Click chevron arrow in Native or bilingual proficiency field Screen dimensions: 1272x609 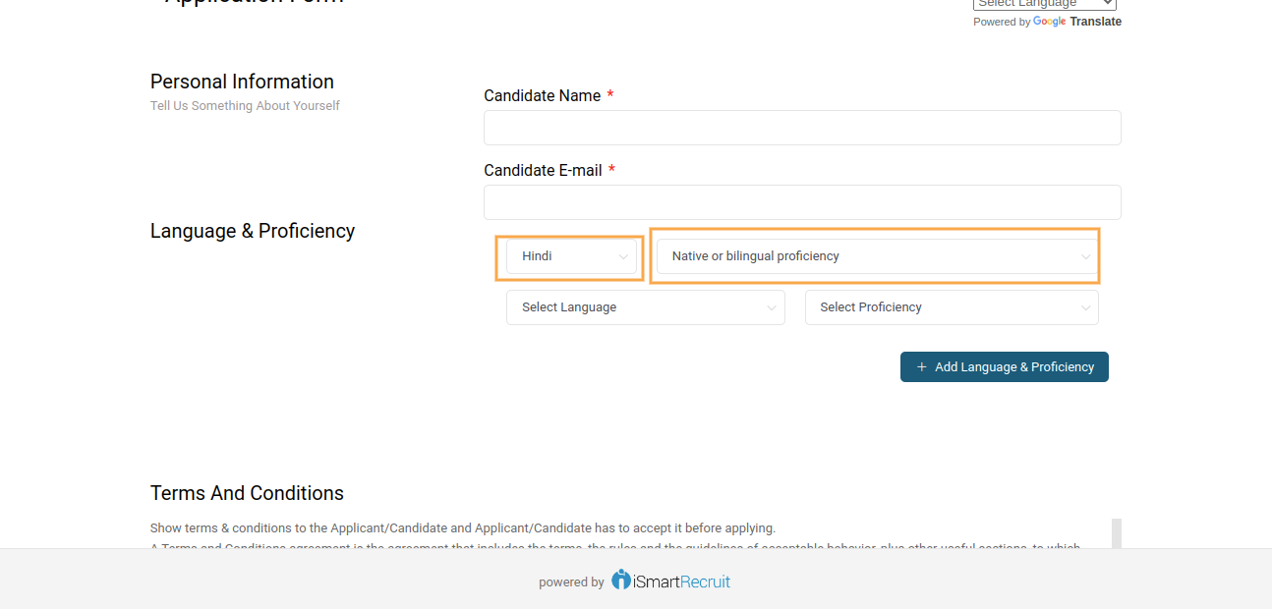click(x=1085, y=256)
